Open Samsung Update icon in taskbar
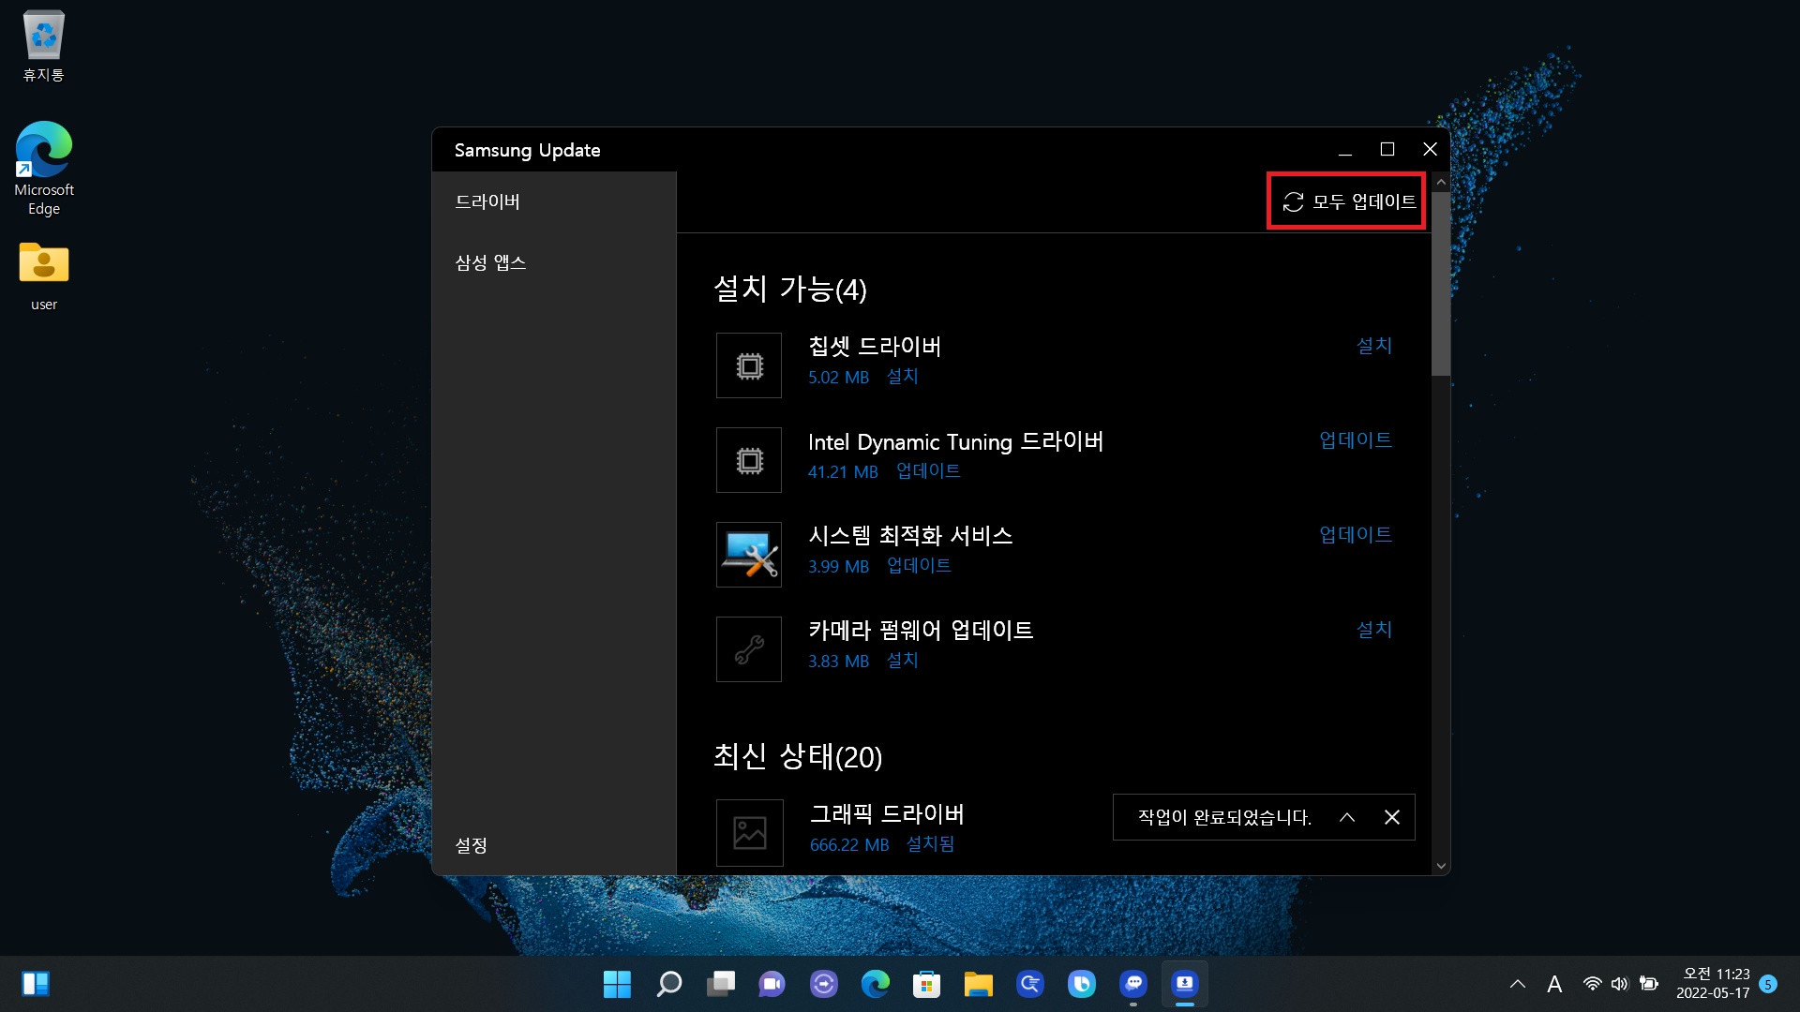Screen dimensions: 1800x1012 point(1184,984)
